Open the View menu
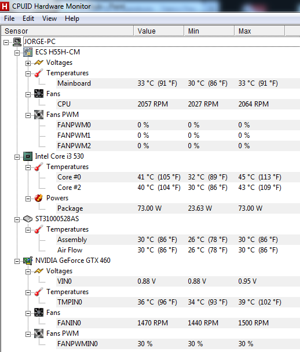The width and height of the screenshot is (300, 352). point(49,19)
